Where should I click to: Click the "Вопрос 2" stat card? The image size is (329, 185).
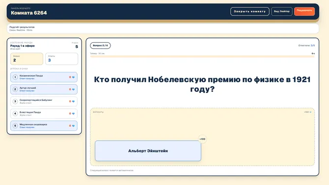(27, 59)
